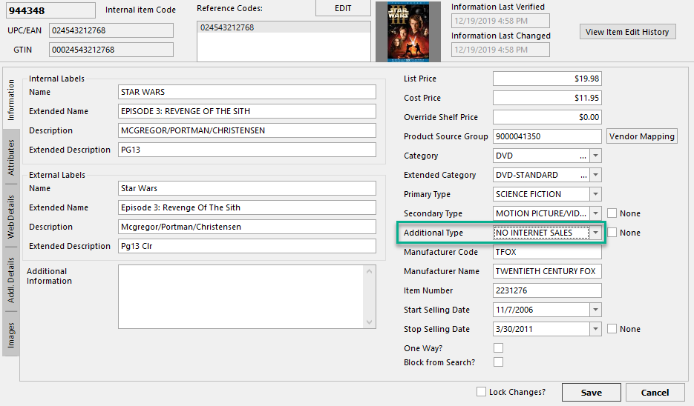Select reference code 024543212768 in list
694x406 pixels.
pos(284,27)
